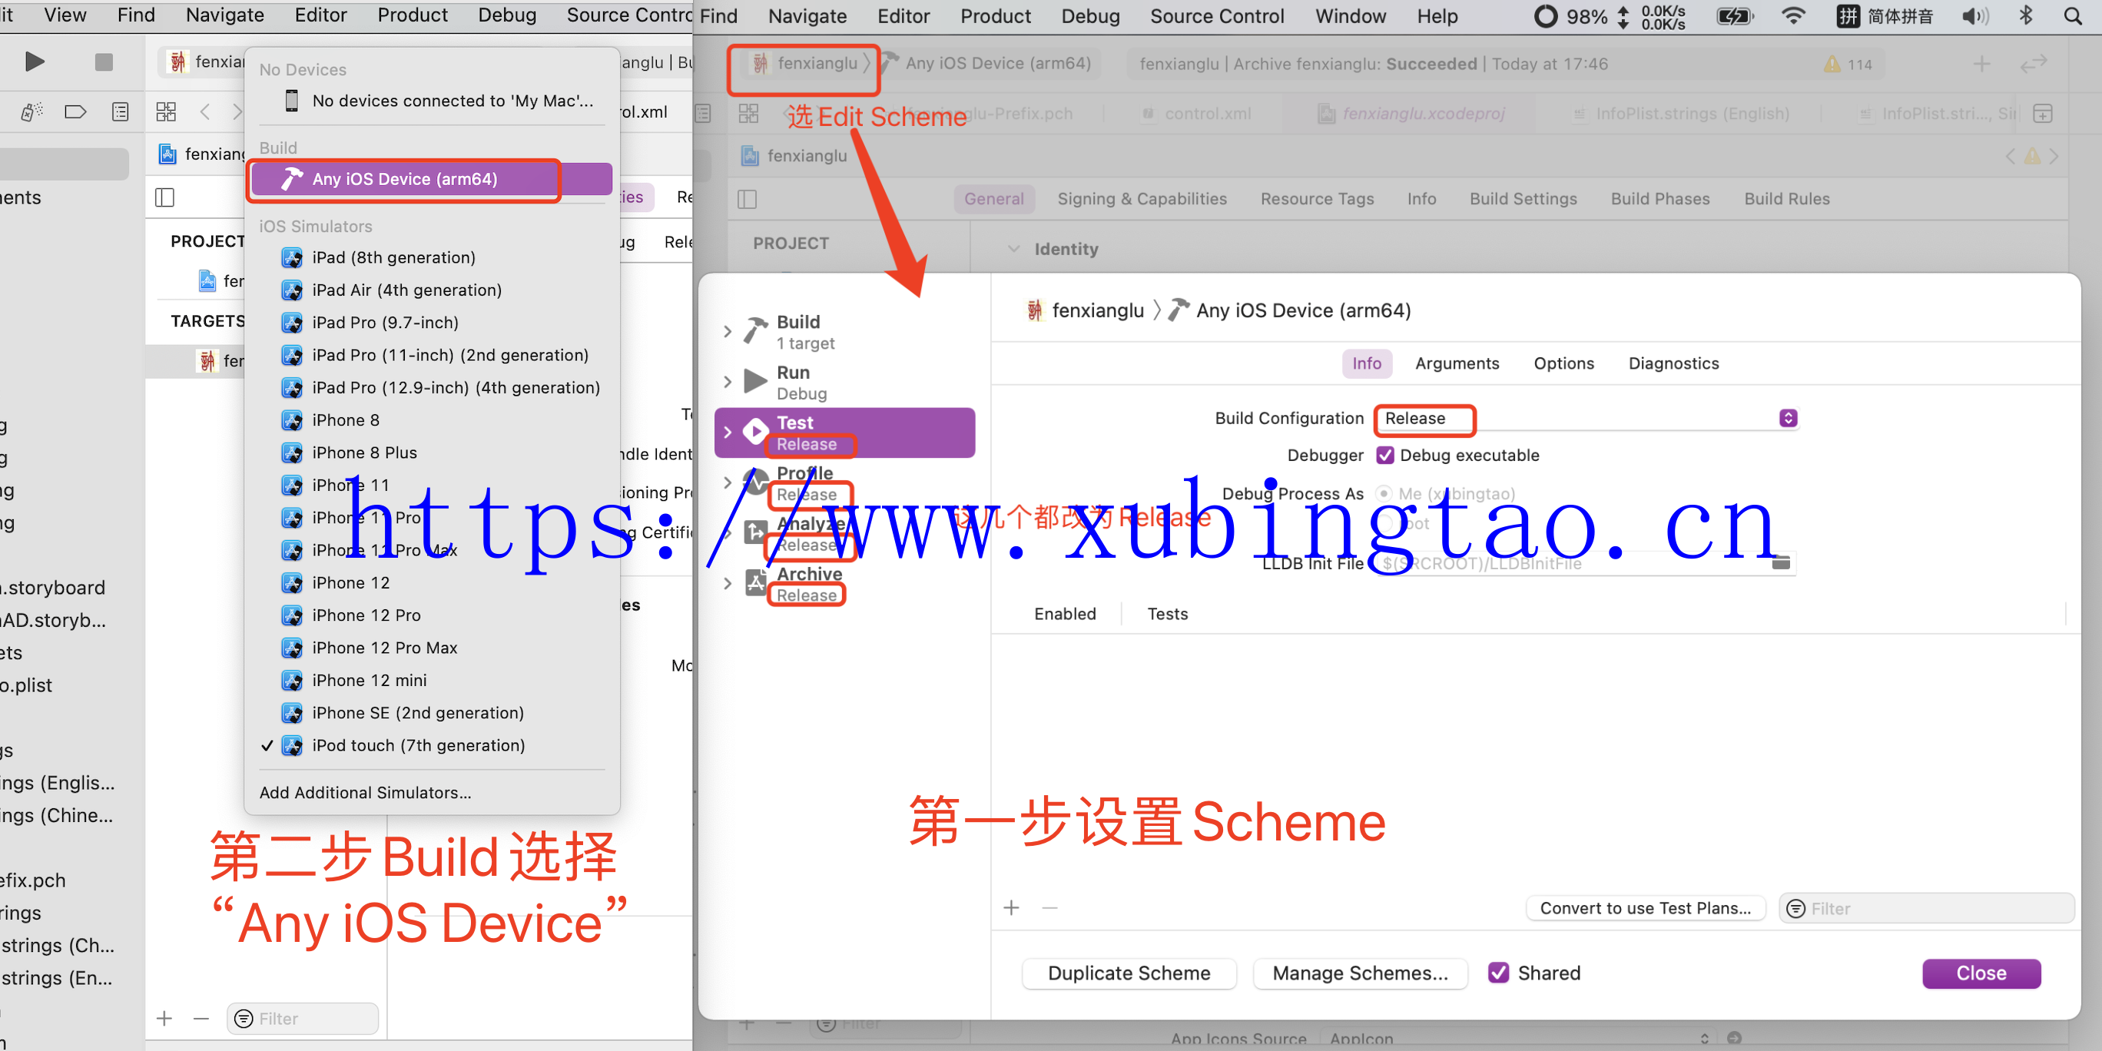Switch to the Arguments tab

click(x=1457, y=363)
